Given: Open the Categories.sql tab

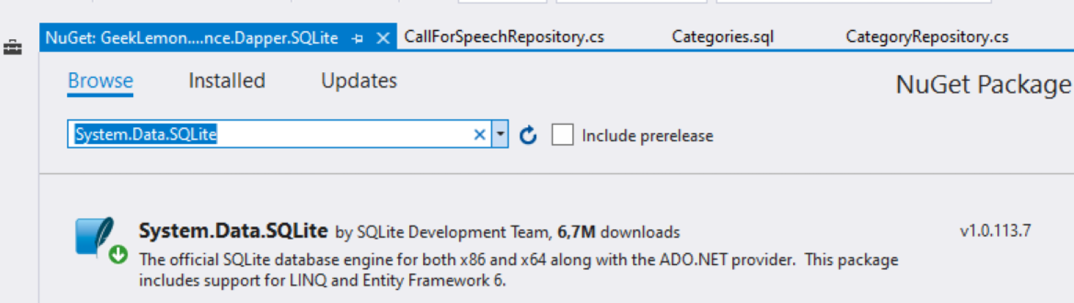Looking at the screenshot, I should tap(723, 37).
